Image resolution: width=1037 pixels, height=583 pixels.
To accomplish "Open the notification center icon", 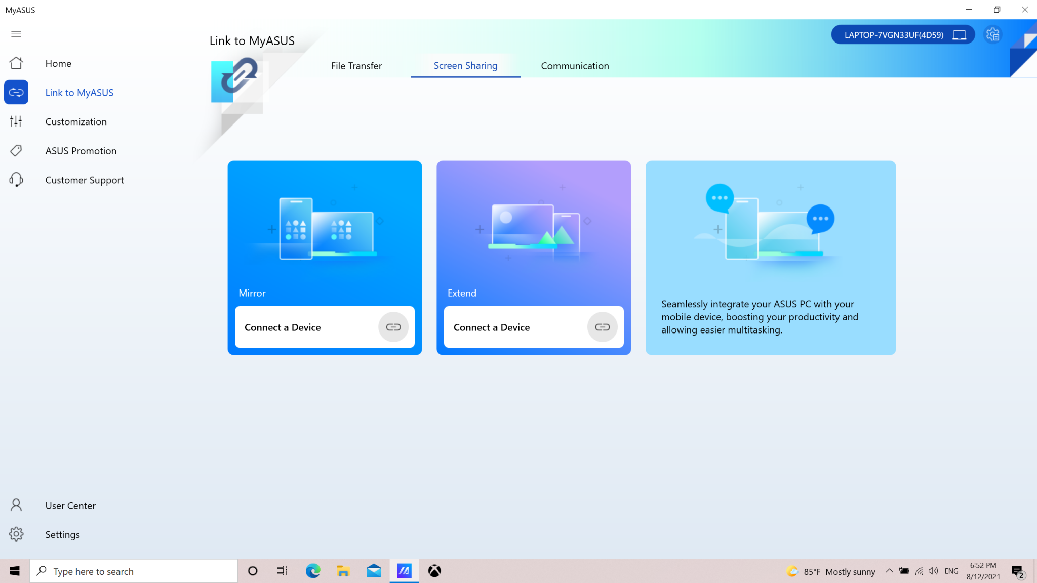I will click(x=1018, y=571).
